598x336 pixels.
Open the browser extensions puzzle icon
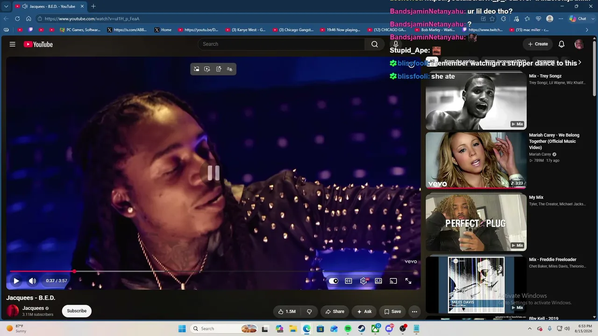point(503,19)
